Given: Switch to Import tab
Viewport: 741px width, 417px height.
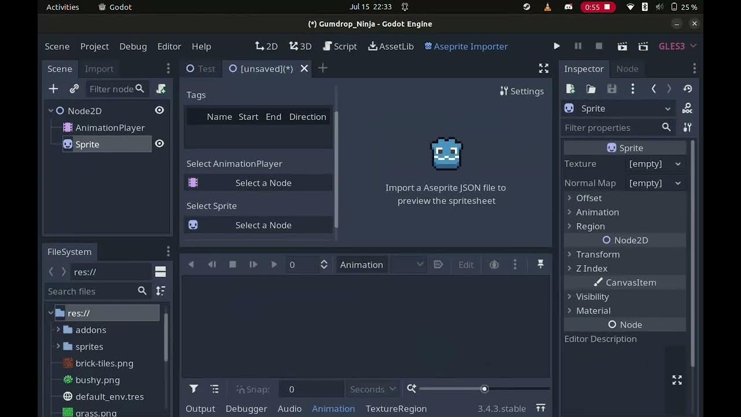Looking at the screenshot, I should click(x=99, y=68).
